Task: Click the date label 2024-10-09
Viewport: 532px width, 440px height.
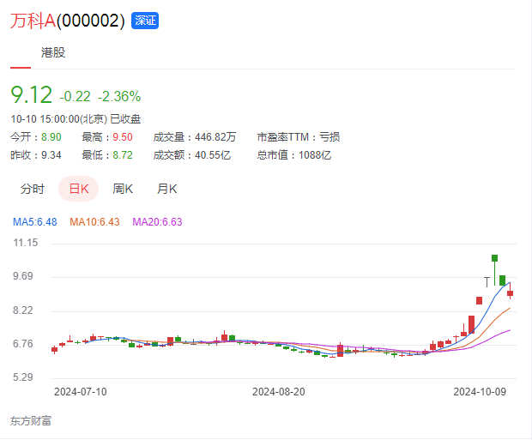Action: click(x=480, y=392)
